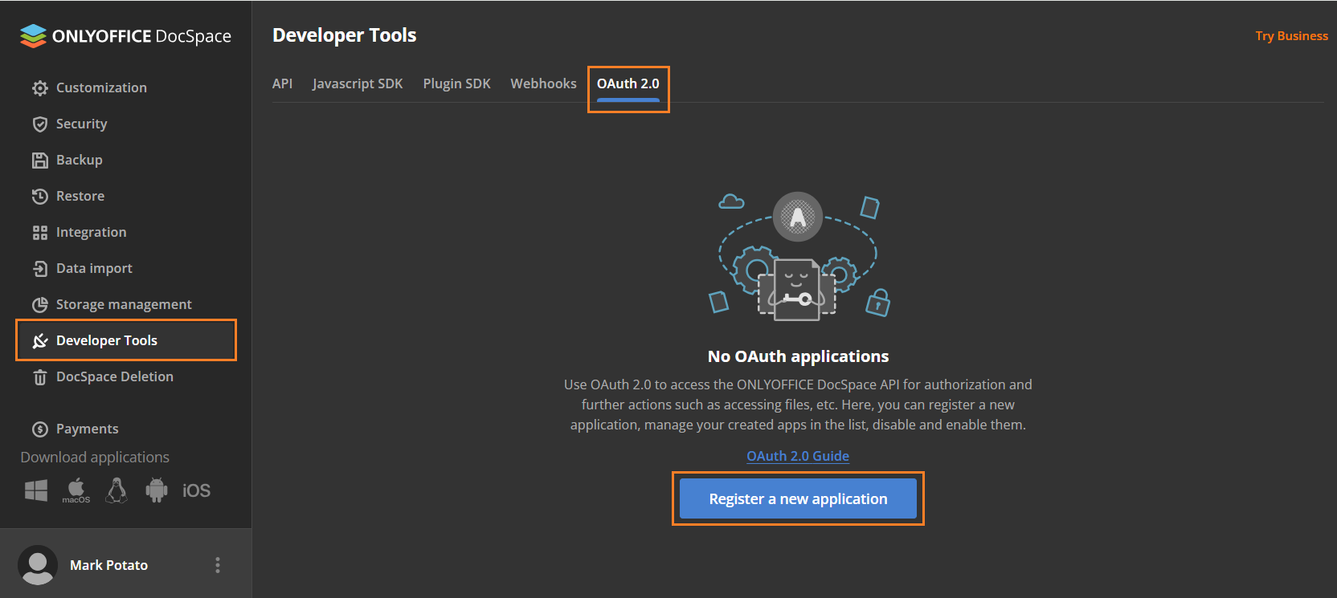Click the Data import icon
1337x598 pixels.
40,269
